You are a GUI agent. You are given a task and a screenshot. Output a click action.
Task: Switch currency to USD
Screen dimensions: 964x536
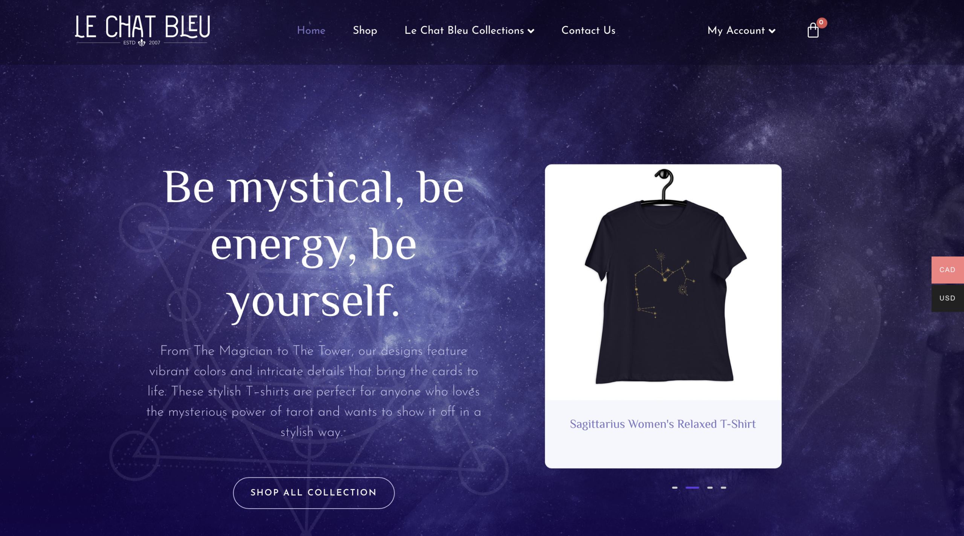click(x=947, y=298)
